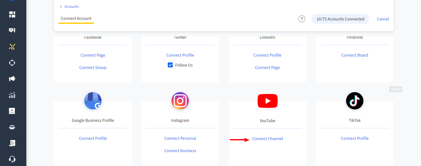421x166 pixels.
Task: Click the 10/75 Accounts Connected badge
Action: tap(340, 19)
